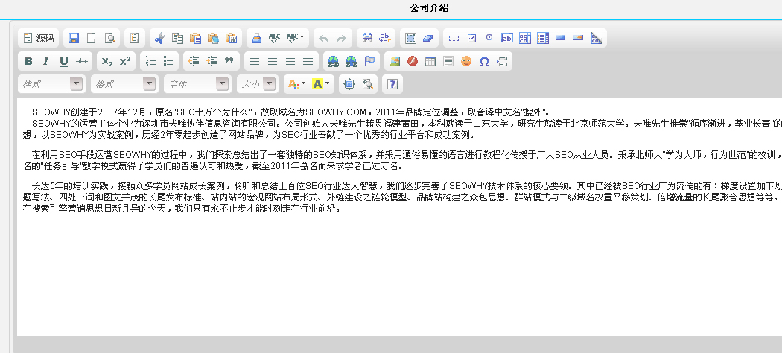Click the Spell Check ABC icon
This screenshot has width=782, height=353.
(x=274, y=38)
